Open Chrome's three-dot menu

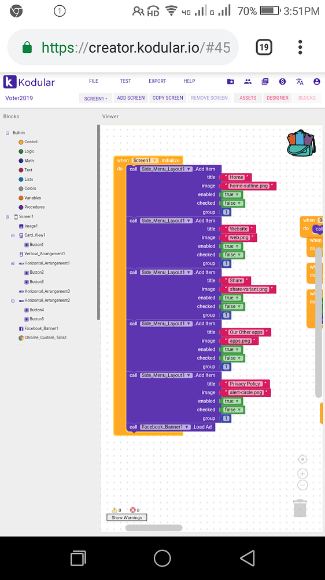point(300,48)
